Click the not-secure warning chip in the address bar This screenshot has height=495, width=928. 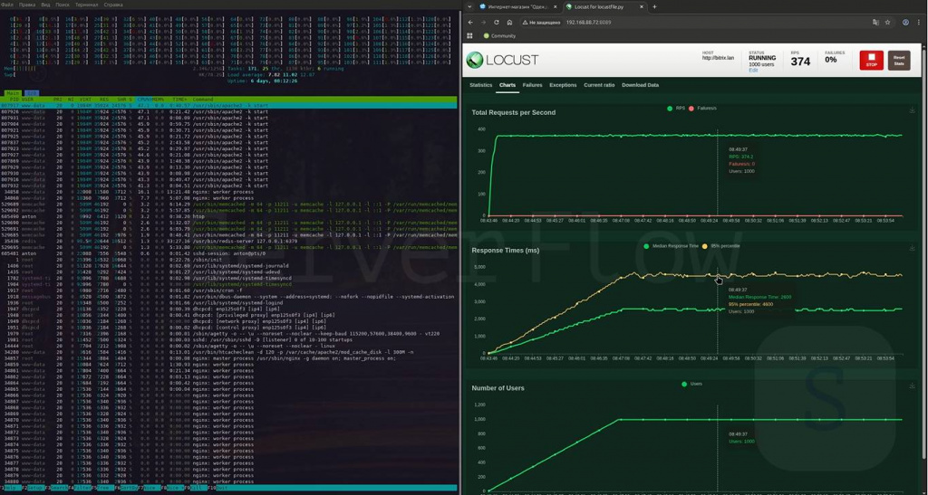pyautogui.click(x=540, y=23)
